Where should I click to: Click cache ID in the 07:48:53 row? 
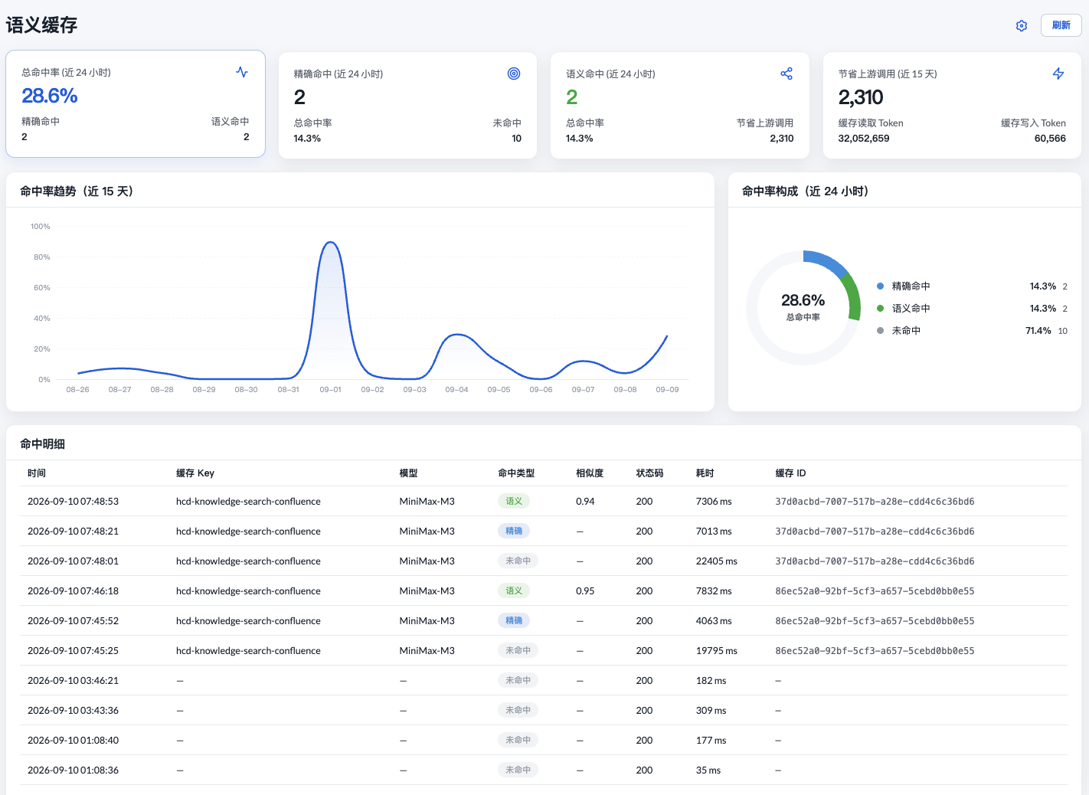(x=875, y=502)
